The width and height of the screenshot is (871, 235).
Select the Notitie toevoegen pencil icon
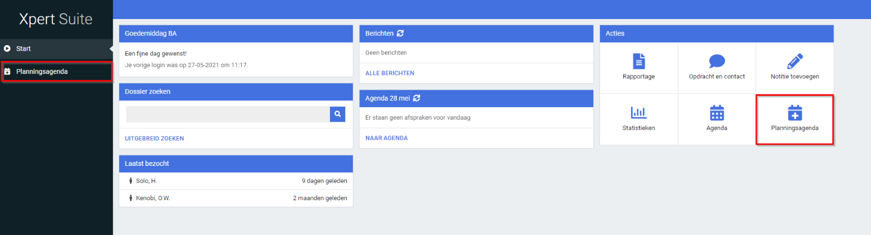(795, 61)
